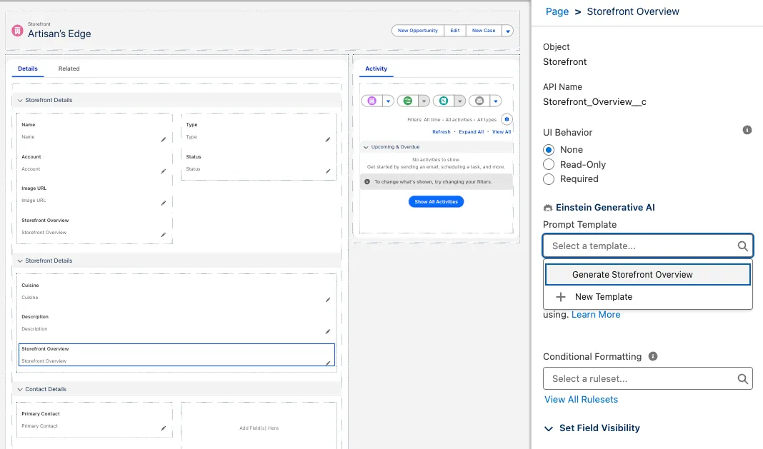
Task: Switch to the Related tab
Action: (x=69, y=69)
